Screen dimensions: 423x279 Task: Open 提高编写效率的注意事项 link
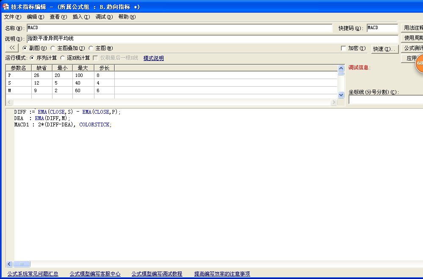point(222,274)
